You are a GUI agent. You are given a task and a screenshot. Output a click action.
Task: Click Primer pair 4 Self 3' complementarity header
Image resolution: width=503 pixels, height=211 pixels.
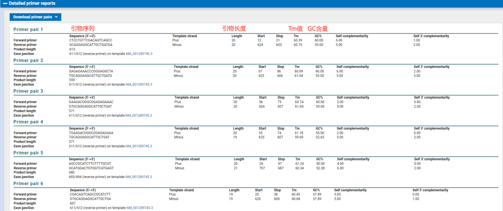(x=431, y=128)
